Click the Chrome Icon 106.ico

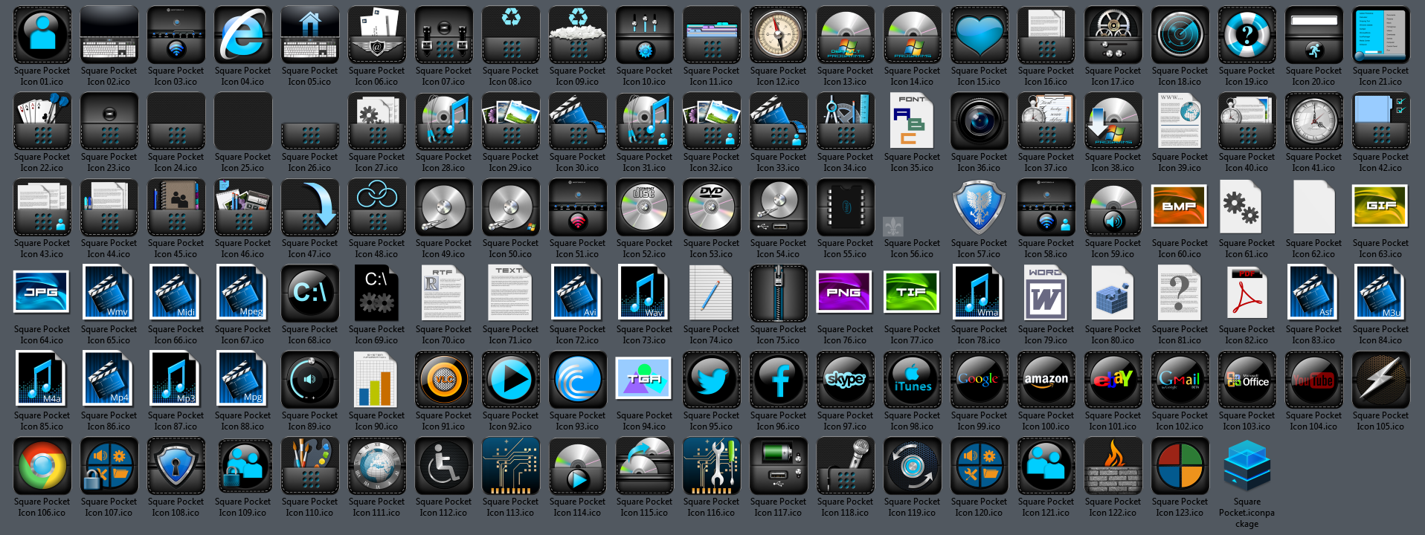(42, 466)
